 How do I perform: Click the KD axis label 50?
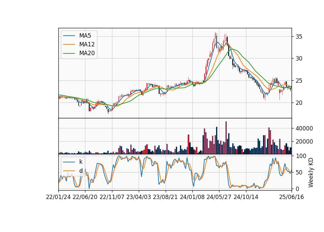pos(299,172)
